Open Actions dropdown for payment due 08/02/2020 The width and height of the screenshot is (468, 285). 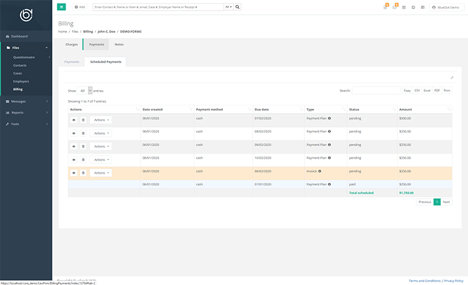101,133
